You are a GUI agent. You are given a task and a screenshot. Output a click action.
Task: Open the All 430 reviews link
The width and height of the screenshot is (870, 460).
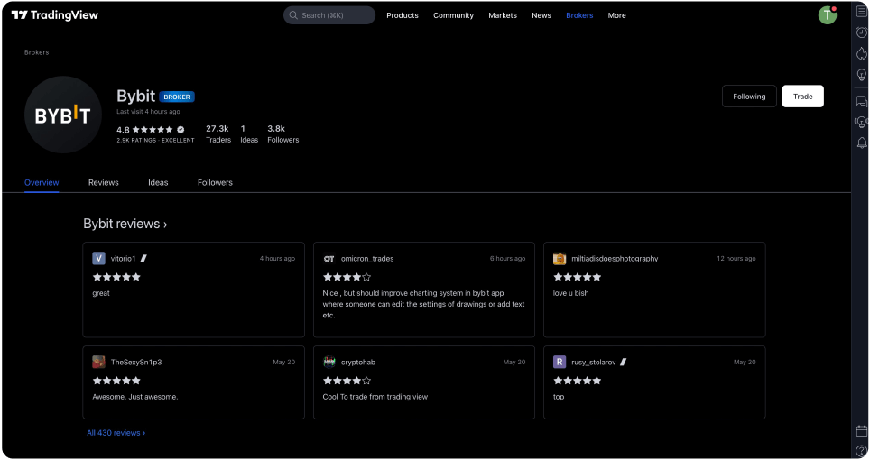116,433
